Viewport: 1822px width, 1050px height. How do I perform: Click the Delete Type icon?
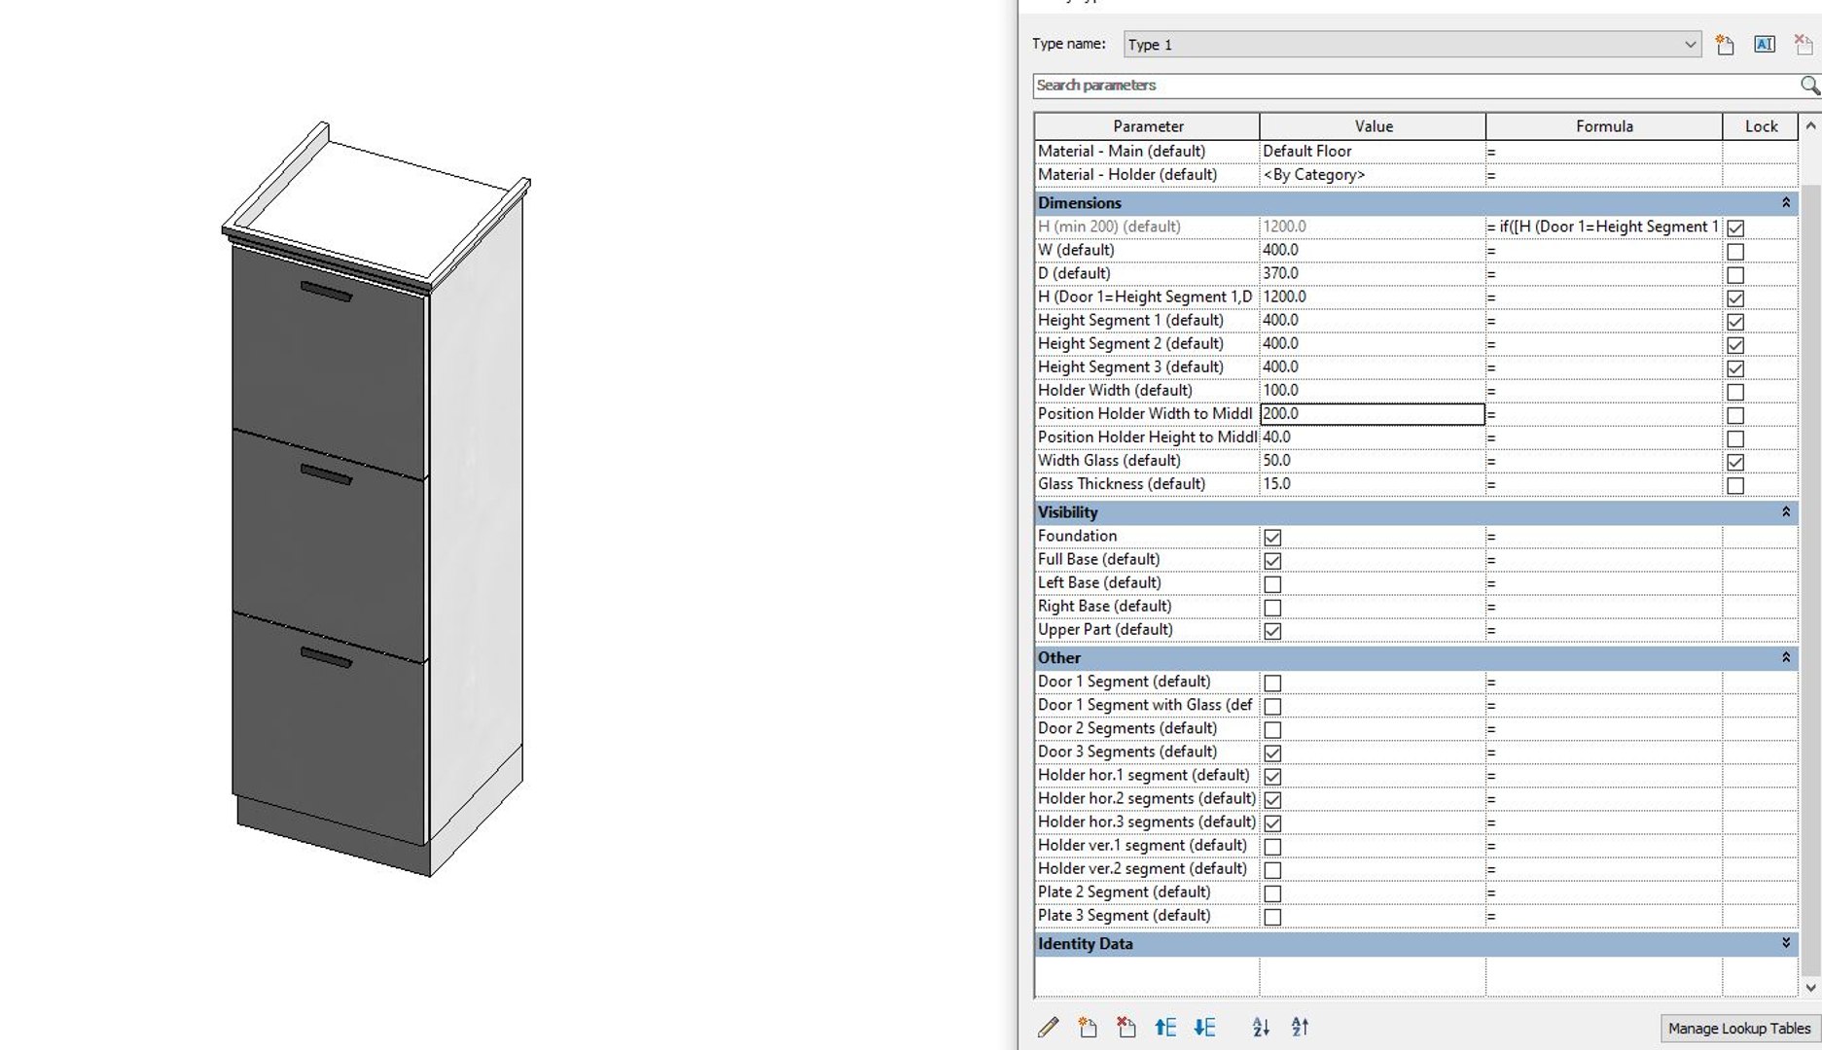click(1804, 45)
